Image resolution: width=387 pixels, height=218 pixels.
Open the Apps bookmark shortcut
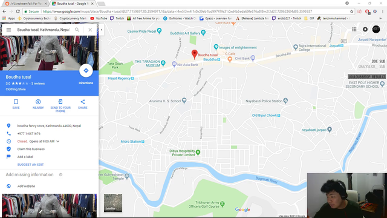(8, 18)
